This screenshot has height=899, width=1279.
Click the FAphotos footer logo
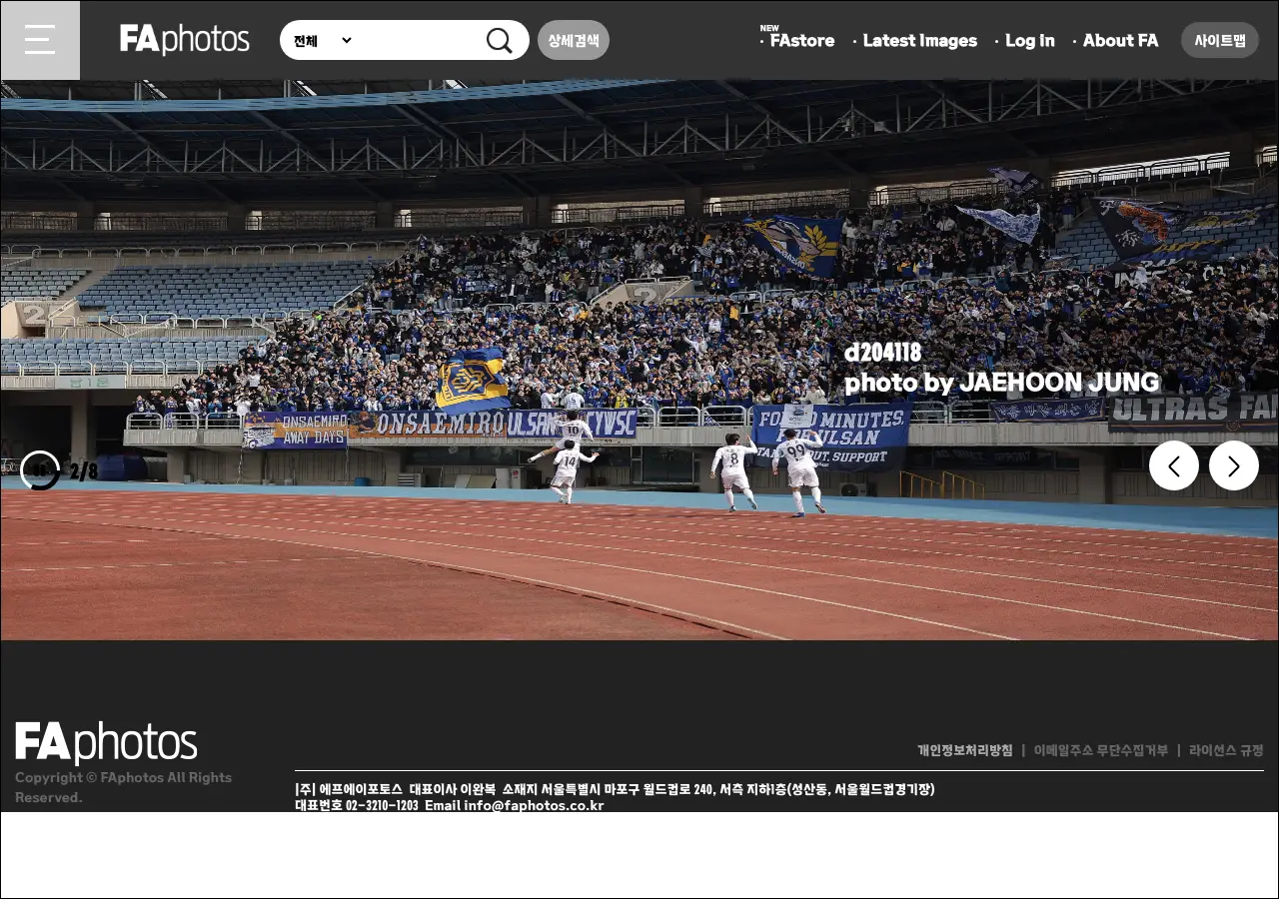tap(106, 743)
